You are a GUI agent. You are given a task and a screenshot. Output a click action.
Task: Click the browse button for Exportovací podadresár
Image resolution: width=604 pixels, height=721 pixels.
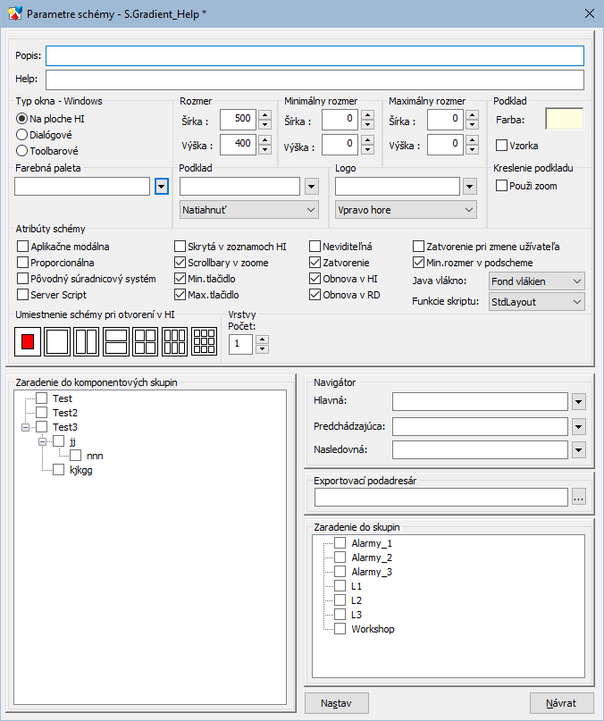pyautogui.click(x=579, y=498)
